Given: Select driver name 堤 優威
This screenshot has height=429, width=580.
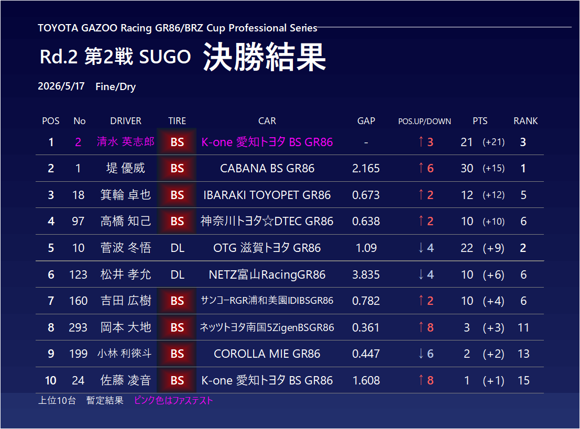Looking at the screenshot, I should (x=126, y=168).
